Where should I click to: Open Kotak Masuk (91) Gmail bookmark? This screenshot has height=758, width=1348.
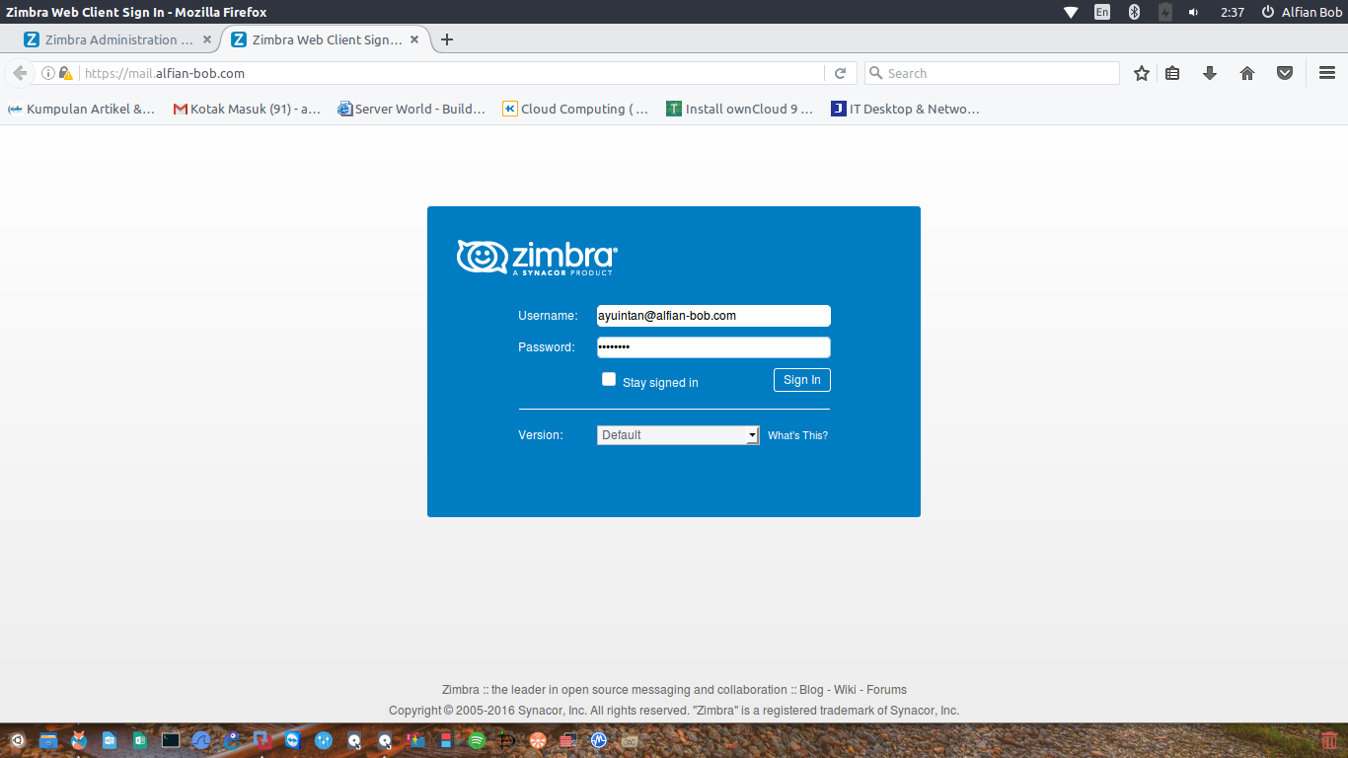click(247, 109)
